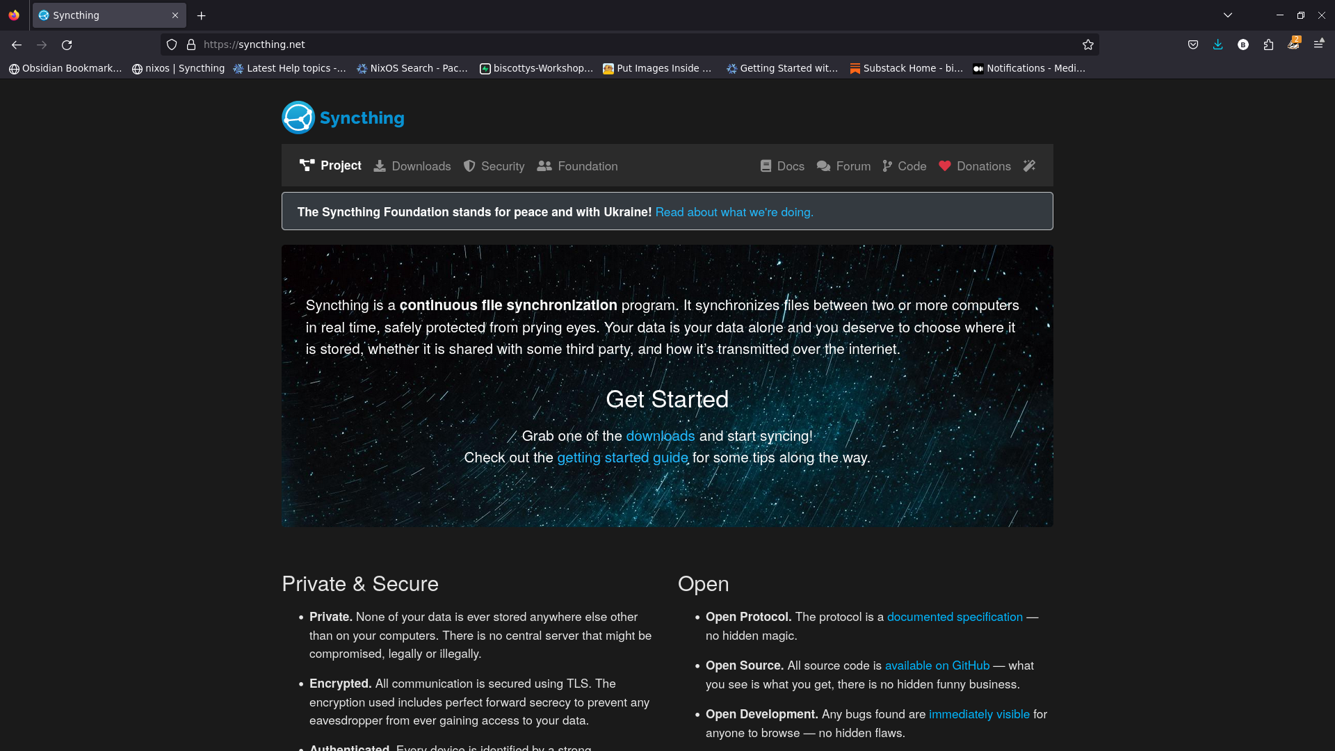
Task: Click the Forum chat bubbles icon
Action: pos(823,166)
